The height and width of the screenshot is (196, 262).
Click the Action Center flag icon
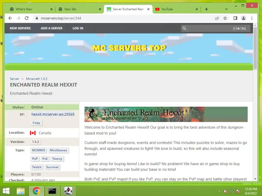pos(238,191)
